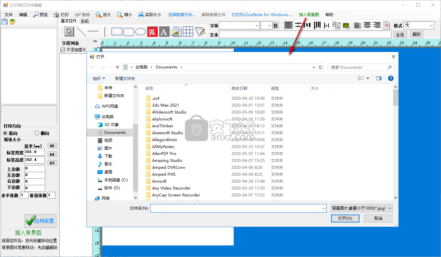This screenshot has width=441, height=257.
Task: Select the rounded rectangle tool
Action: [129, 32]
